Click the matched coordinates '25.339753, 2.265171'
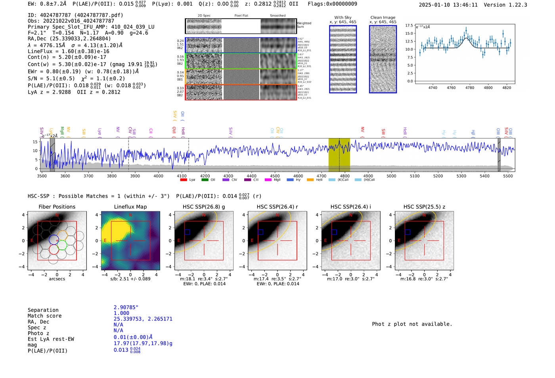This screenshot has width=555, height=378. (143, 319)
